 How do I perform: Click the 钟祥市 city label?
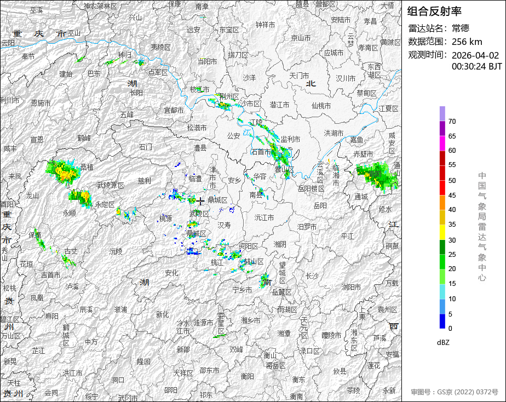click(265, 25)
